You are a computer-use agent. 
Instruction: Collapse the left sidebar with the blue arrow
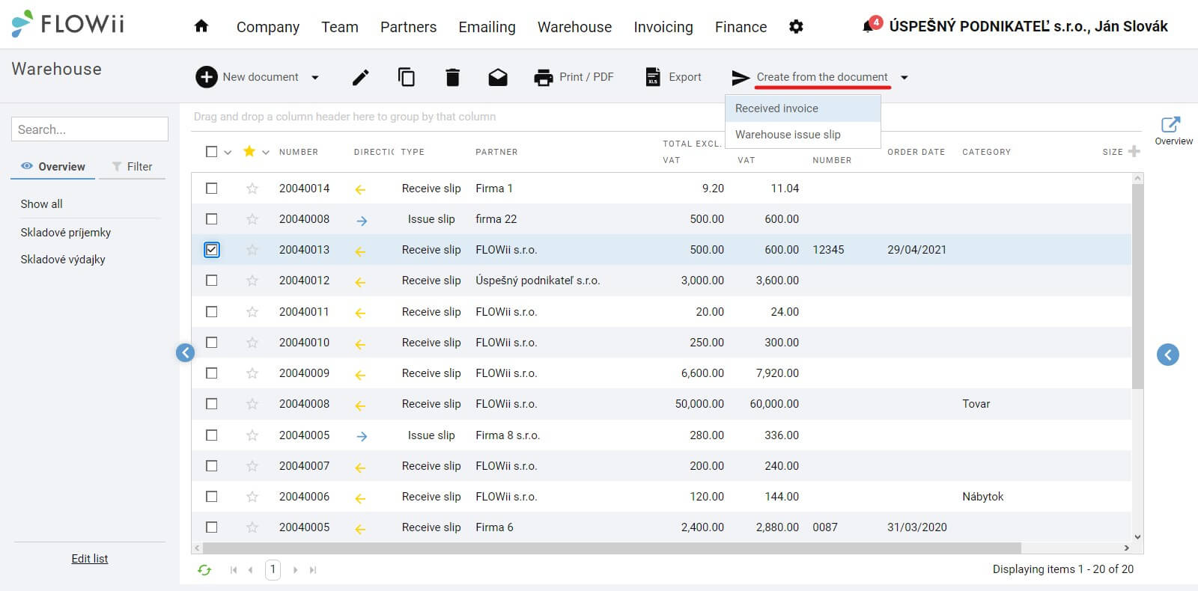[186, 352]
